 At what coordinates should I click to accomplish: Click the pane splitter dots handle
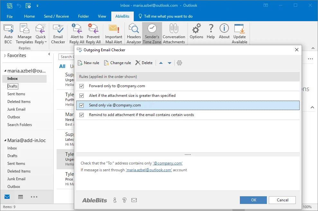click(x=187, y=155)
